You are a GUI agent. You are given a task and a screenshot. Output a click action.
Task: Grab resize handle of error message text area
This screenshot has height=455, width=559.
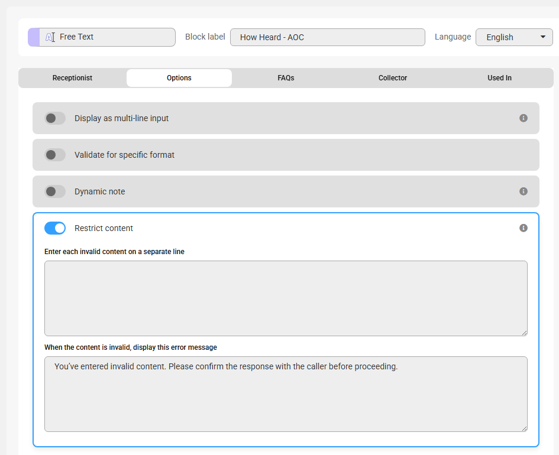tap(525, 428)
